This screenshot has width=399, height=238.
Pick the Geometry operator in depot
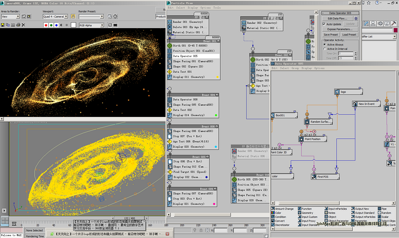(x=305, y=213)
